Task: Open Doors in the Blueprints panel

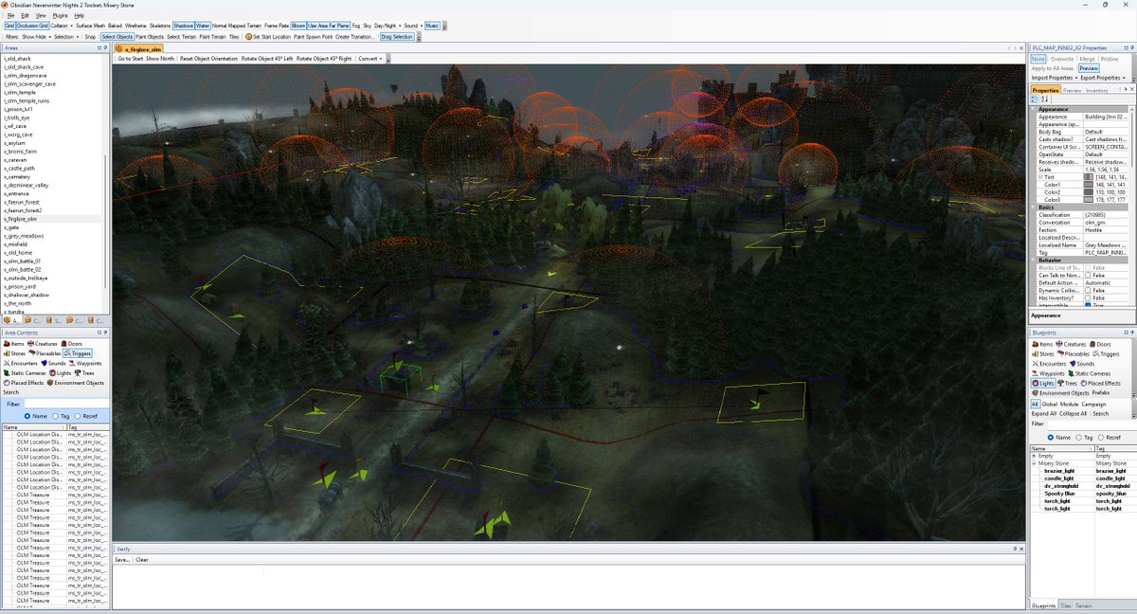Action: pyautogui.click(x=1101, y=343)
